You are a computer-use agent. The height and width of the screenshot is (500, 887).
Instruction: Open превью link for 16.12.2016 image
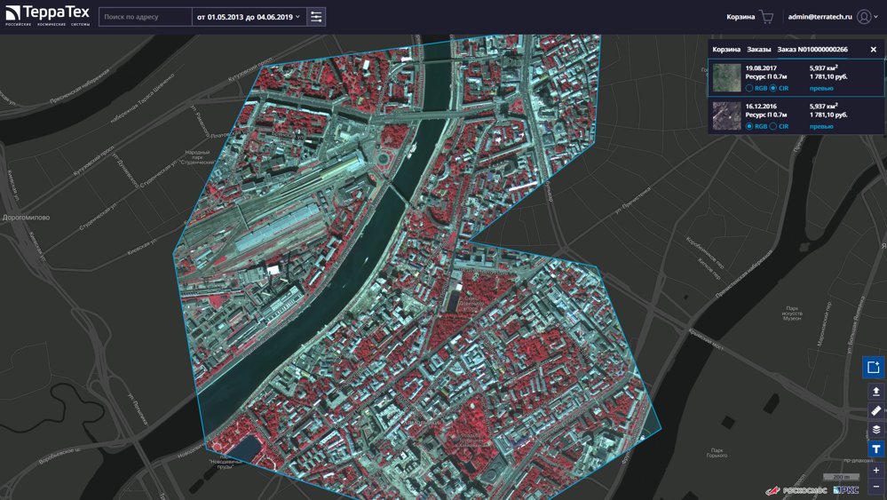820,127
